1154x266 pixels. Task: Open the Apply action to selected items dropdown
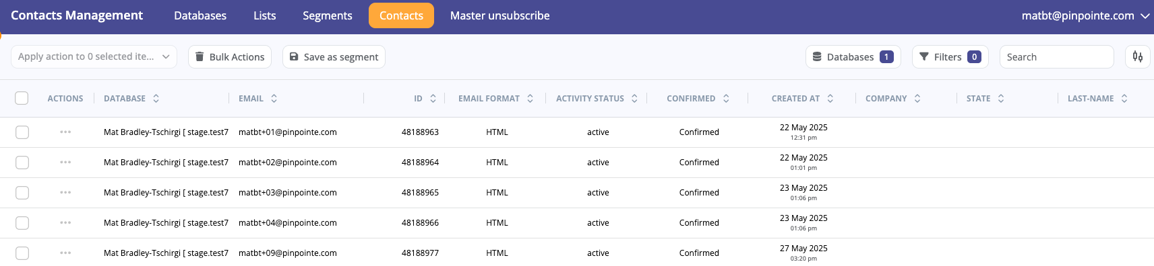pyautogui.click(x=94, y=57)
